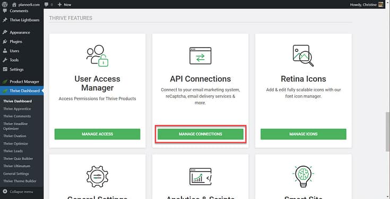
Task: Click the User Access Manager people-lock icon
Action: tap(97, 56)
